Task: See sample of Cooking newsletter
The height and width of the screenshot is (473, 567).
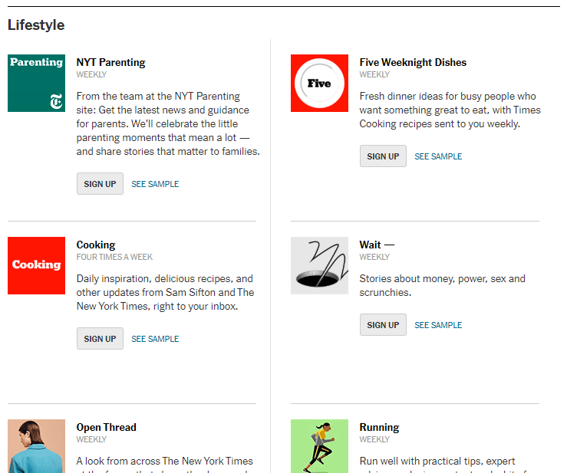Action: pyautogui.click(x=155, y=339)
